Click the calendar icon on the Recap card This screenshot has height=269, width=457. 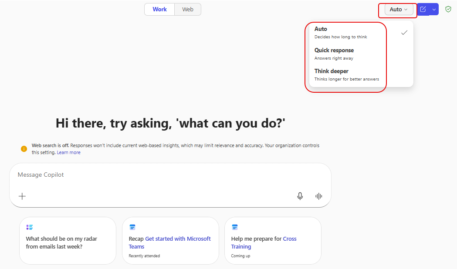[x=132, y=227]
